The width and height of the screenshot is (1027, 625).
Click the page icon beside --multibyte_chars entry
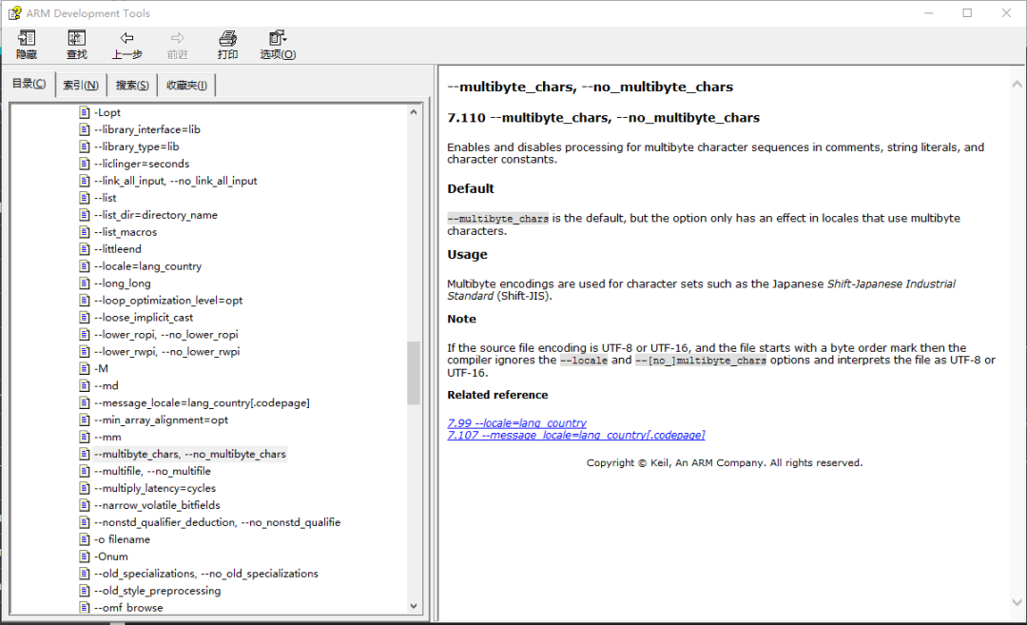(x=85, y=454)
